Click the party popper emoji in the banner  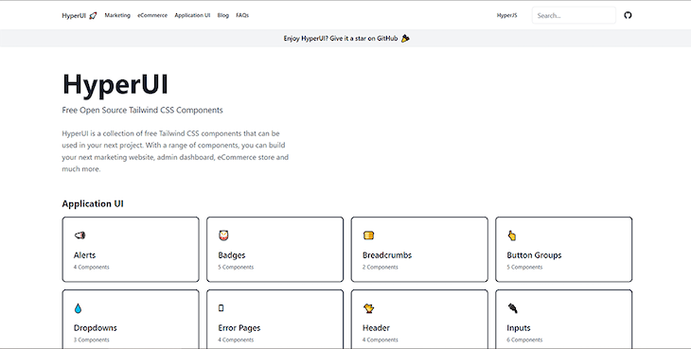[405, 38]
